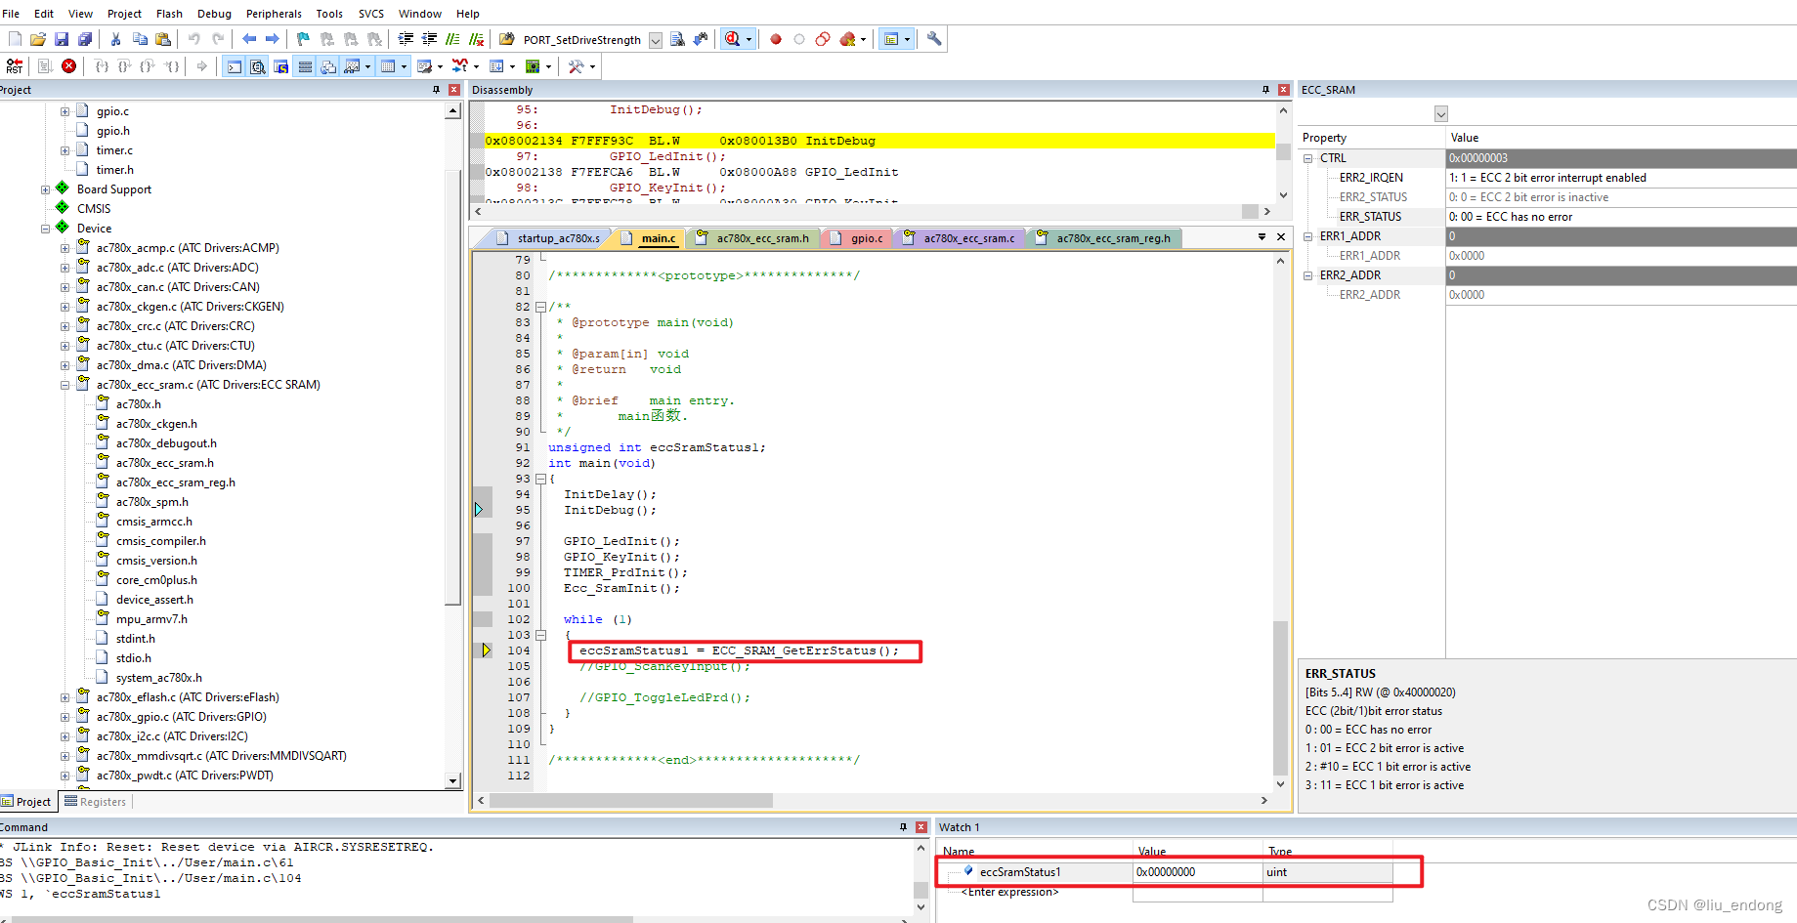
Task: Open the Flash menu
Action: click(169, 14)
